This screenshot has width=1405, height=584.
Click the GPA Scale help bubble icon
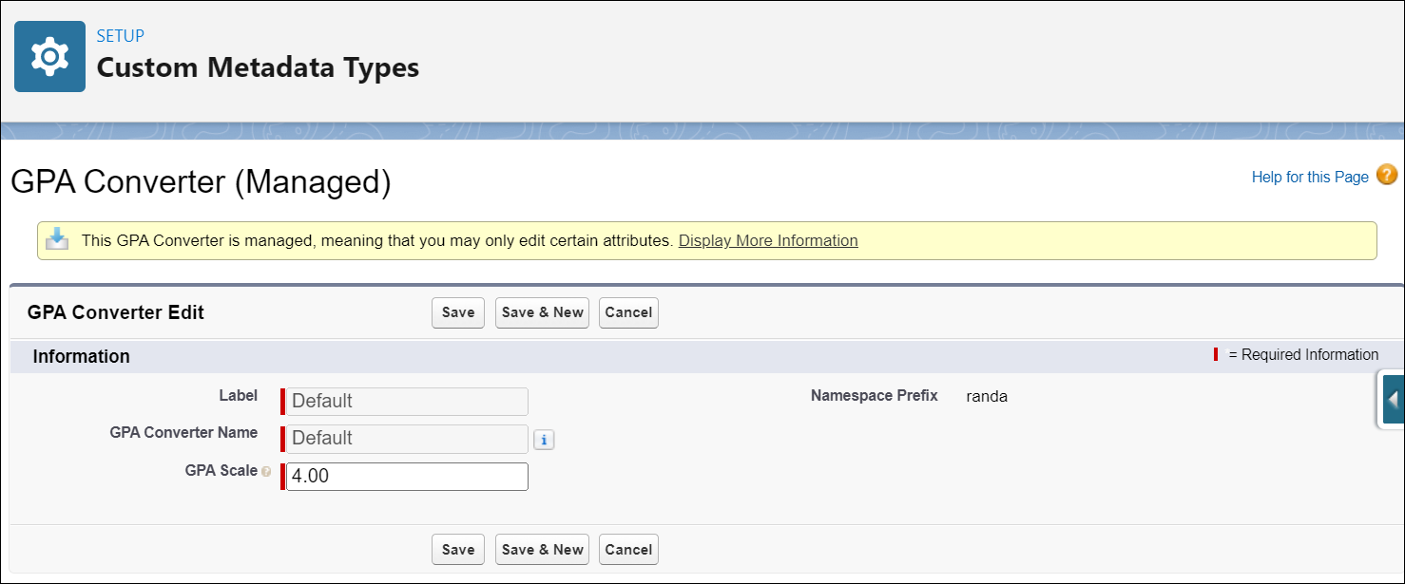[x=266, y=471]
